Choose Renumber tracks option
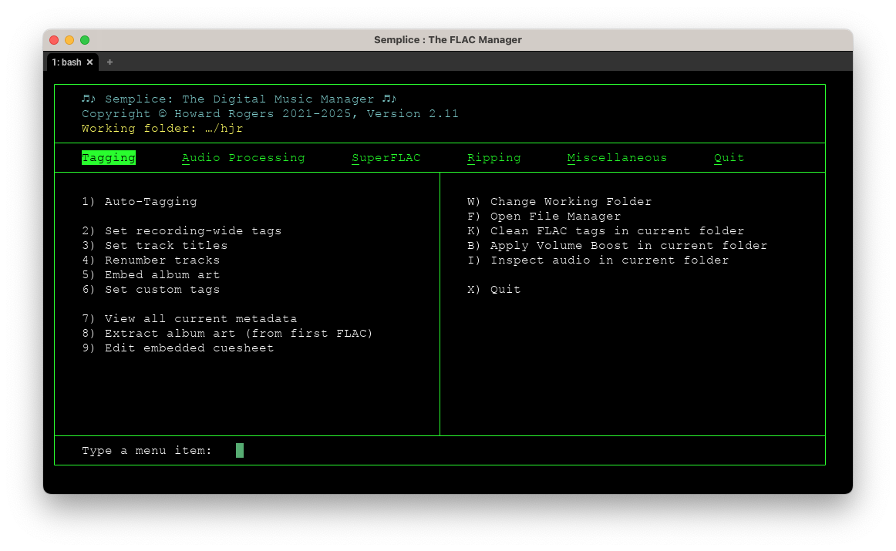The image size is (896, 551). 162,260
